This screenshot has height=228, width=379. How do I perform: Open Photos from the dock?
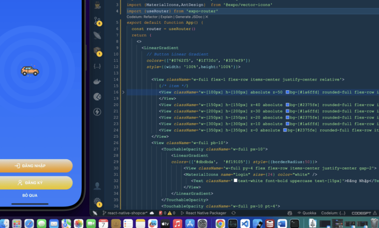coord(79,224)
